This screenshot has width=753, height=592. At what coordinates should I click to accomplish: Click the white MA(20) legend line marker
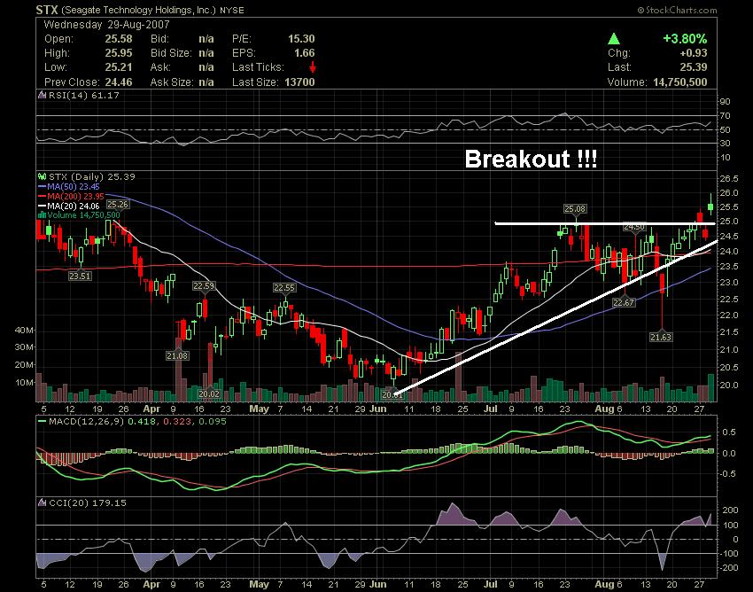(43, 206)
